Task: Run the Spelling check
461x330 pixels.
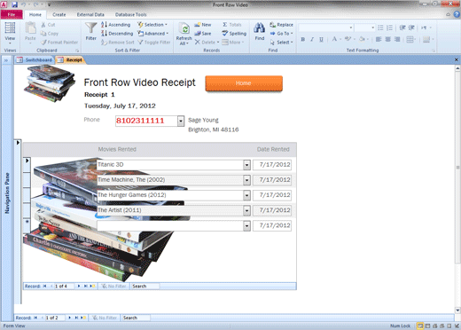Action: coord(234,34)
